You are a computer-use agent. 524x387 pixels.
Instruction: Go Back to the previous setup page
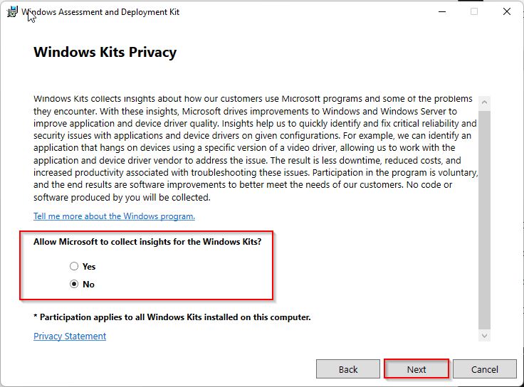point(348,369)
